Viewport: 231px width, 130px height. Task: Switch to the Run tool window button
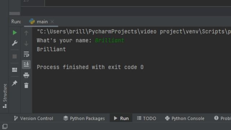(121, 118)
